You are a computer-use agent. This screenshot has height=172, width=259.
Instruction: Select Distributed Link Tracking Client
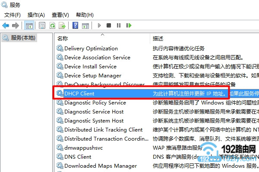pyautogui.click(x=104, y=130)
